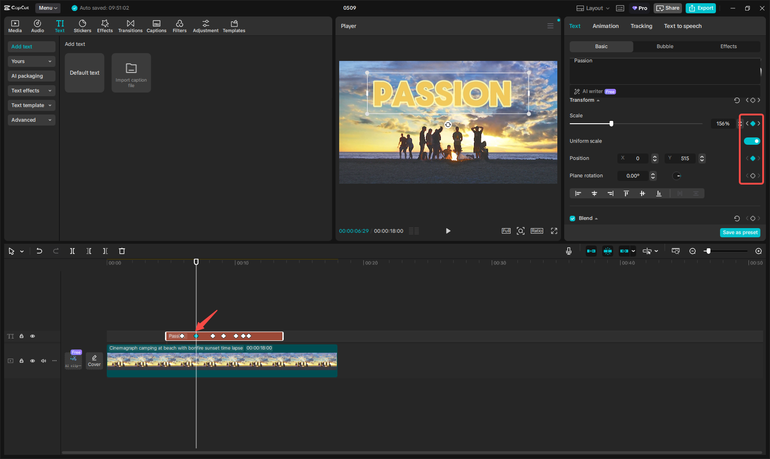The image size is (770, 459).
Task: Click the undo icon above the timeline
Action: click(x=39, y=251)
